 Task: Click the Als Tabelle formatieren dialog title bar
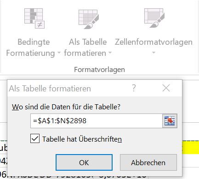point(69,89)
